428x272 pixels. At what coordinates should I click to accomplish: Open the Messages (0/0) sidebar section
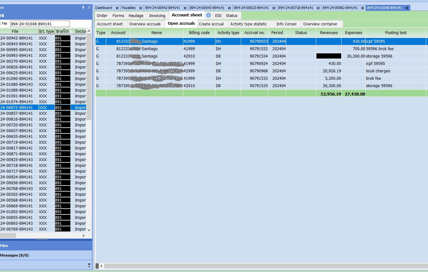click(x=46, y=255)
